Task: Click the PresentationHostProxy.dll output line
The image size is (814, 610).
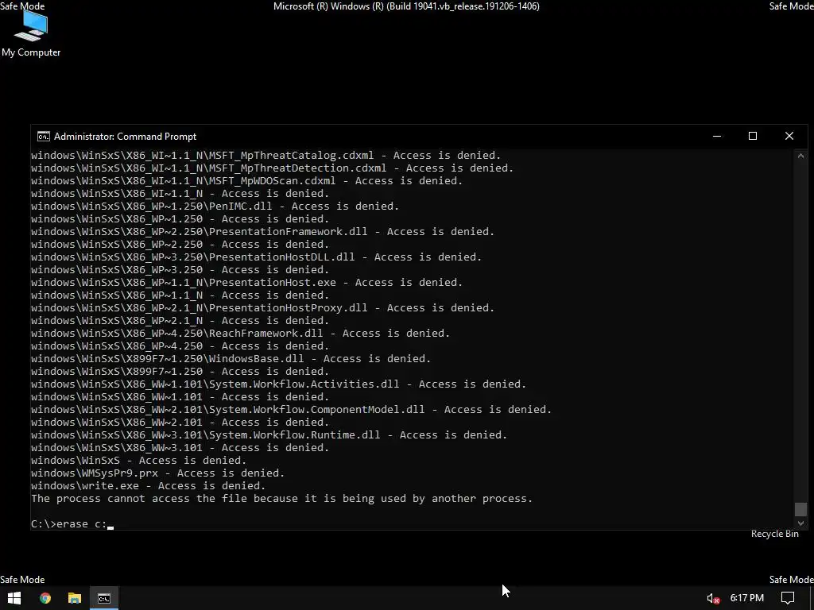Action: [x=262, y=308]
